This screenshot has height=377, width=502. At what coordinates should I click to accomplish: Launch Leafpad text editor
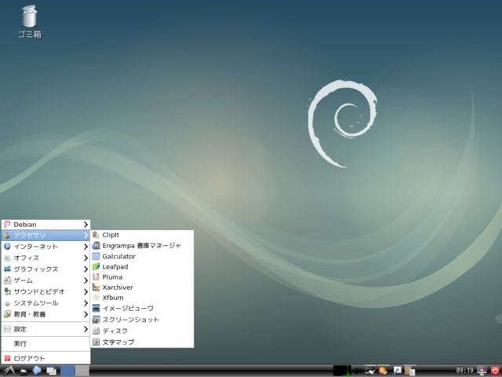(x=142, y=266)
